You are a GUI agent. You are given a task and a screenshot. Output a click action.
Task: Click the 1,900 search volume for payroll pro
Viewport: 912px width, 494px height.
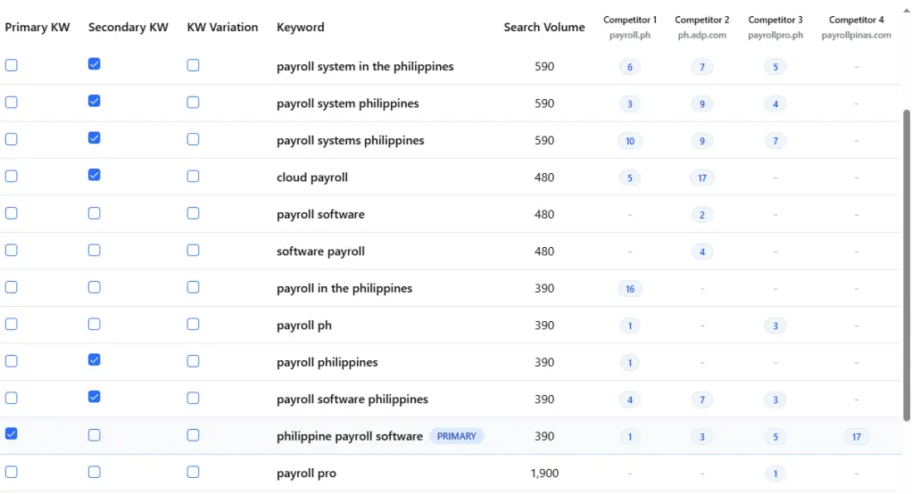pyautogui.click(x=544, y=473)
